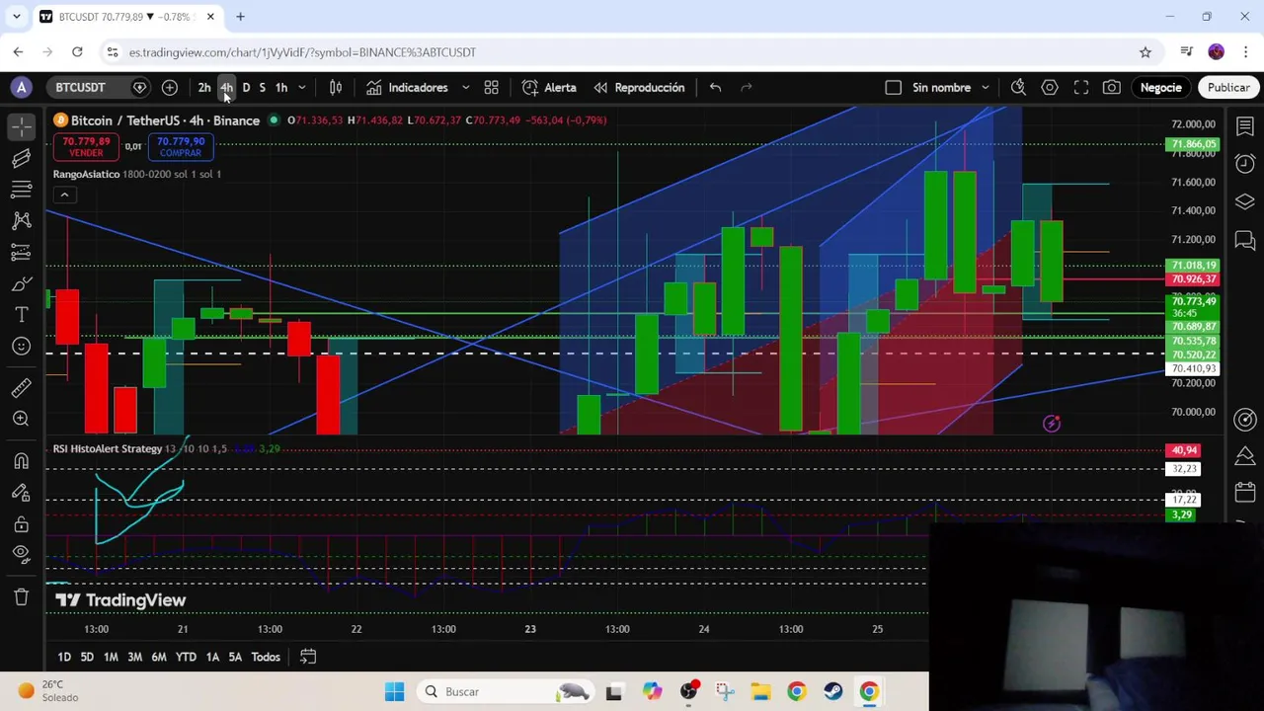Click the Buscar taskbar search box
1264x711 pixels.
pos(507,692)
